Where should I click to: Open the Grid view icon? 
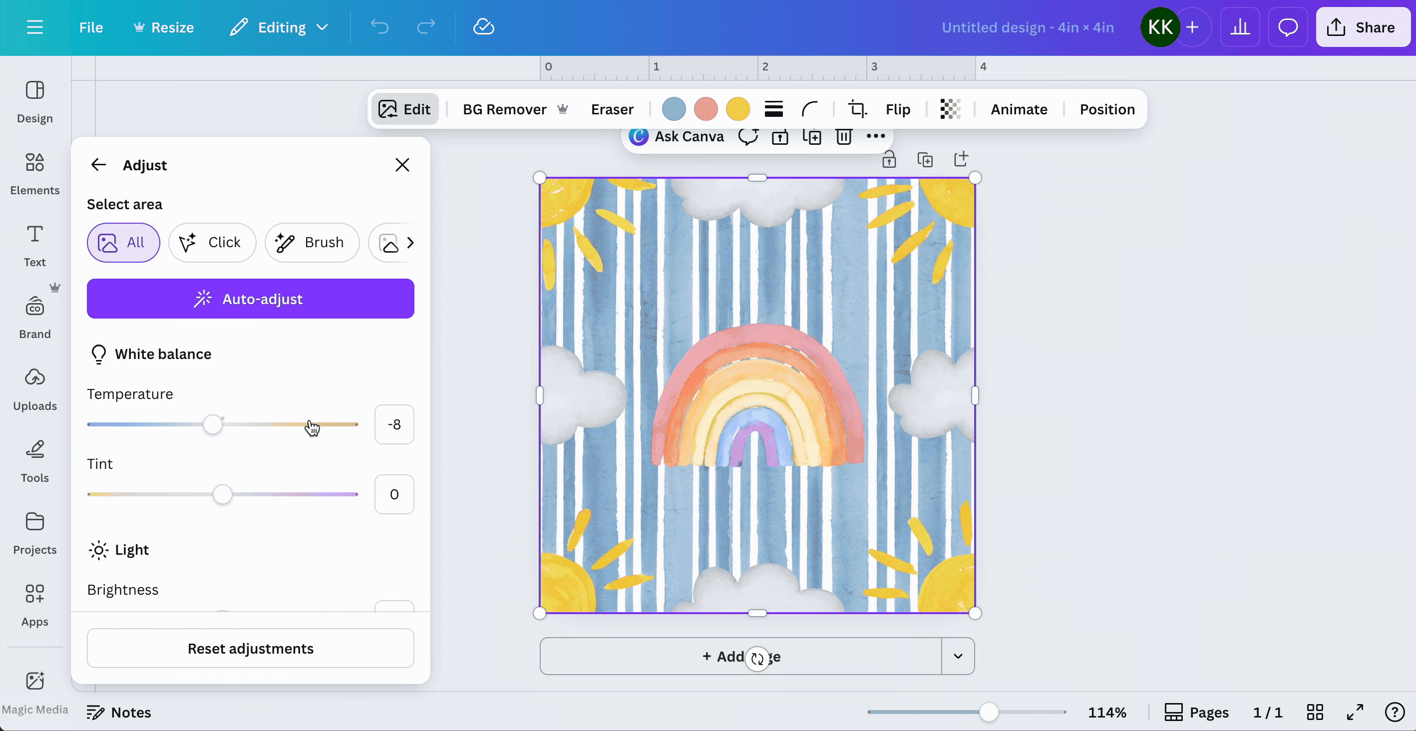point(1315,713)
